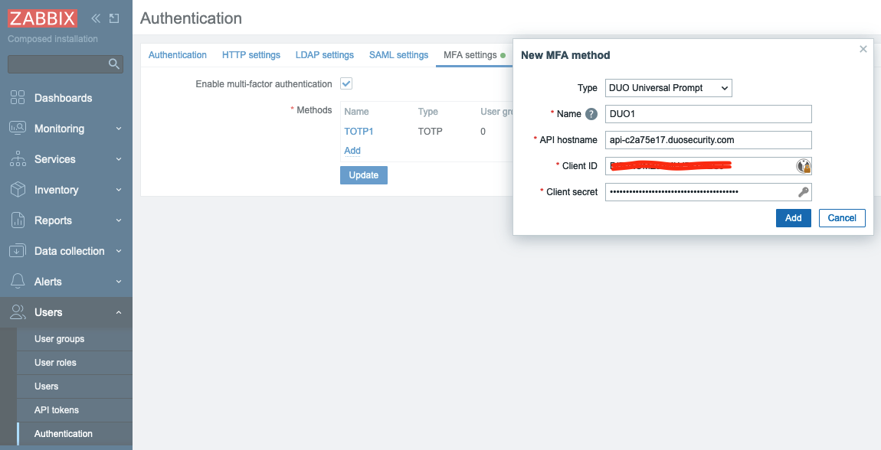Expand the Monitoring menu
The width and height of the screenshot is (881, 450).
(x=65, y=129)
